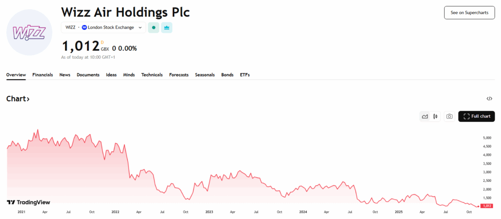Viewport: 501px width, 219px height.
Task: Click the crown premium data icon
Action: click(167, 27)
